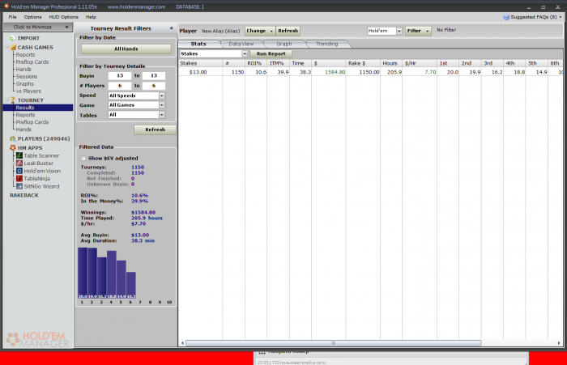Open the Help menu
Screen dimensions: 567x365
91,17
